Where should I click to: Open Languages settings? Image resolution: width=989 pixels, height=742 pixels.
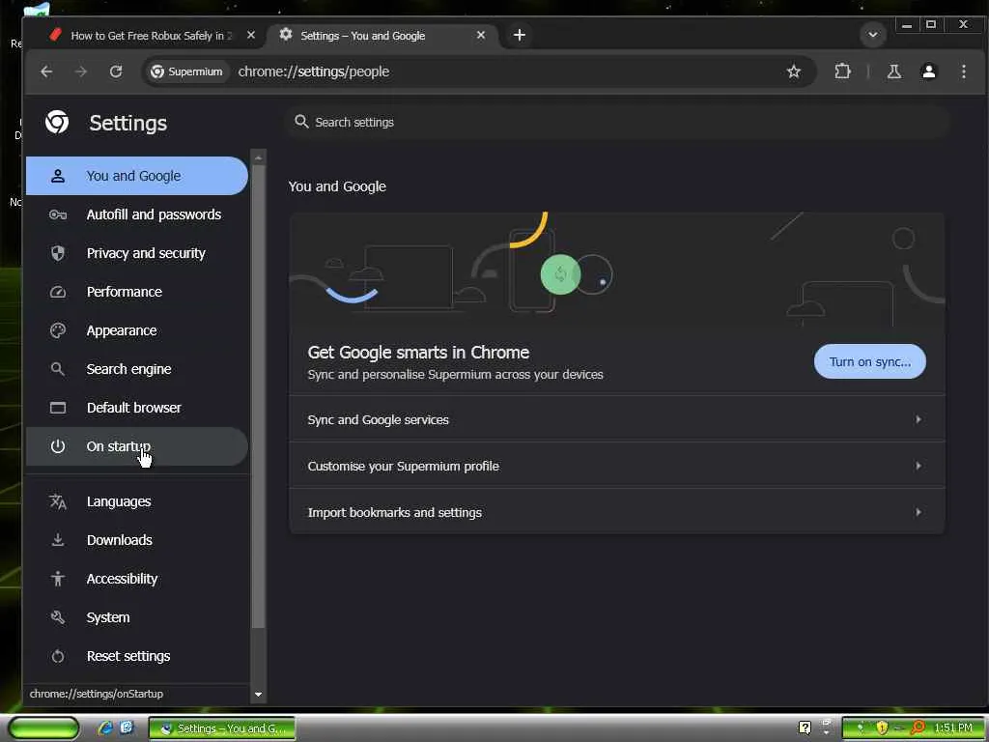click(137, 501)
